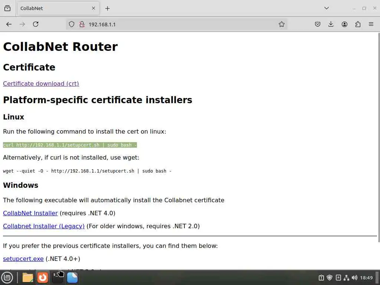The image size is (380, 285).
Task: Open the blue document app in taskbar
Action: 72,278
